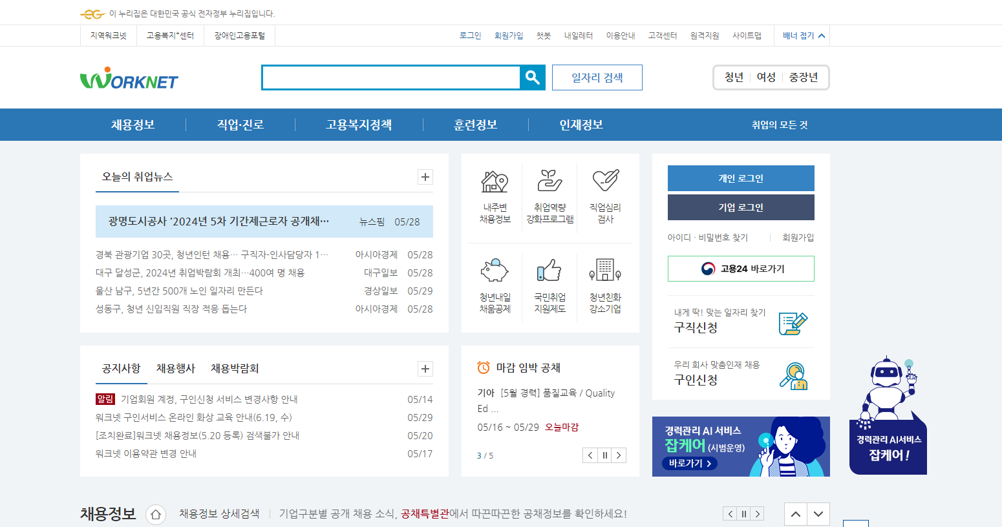Click the up arrow button near 채용정보
Viewport: 1002px width, 527px height.
(x=796, y=514)
